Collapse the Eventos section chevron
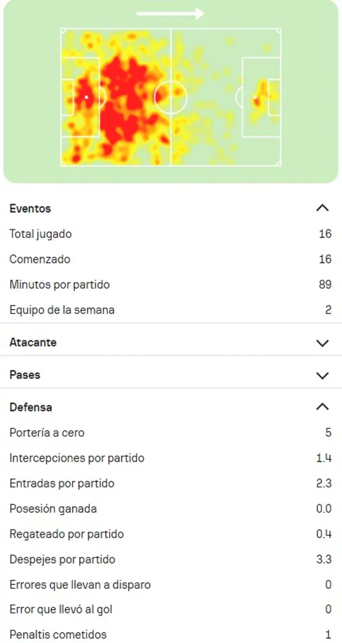 tap(322, 208)
